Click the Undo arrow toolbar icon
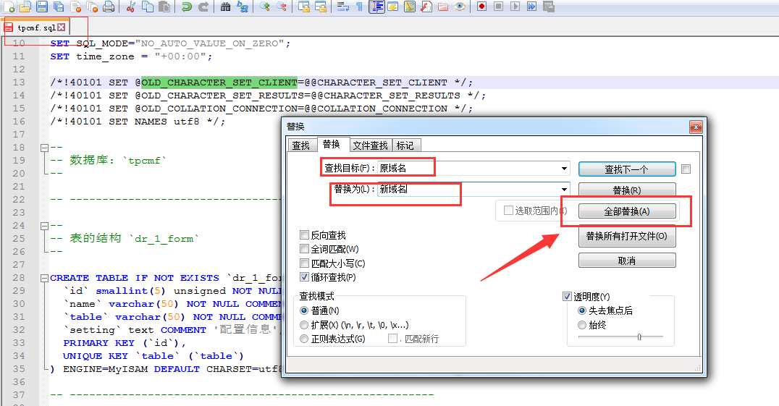This screenshot has height=406, width=779. point(187,7)
